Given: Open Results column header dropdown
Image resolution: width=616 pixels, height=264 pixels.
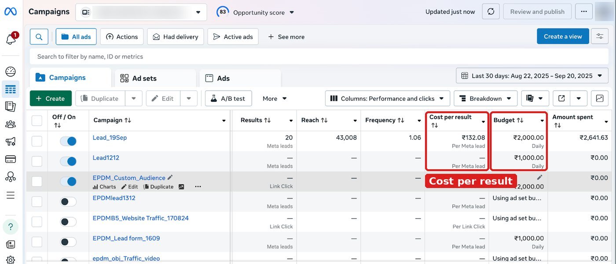Looking at the screenshot, I should (x=291, y=121).
